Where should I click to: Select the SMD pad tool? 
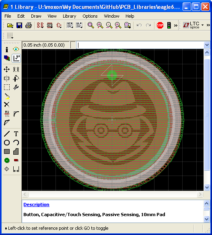click(x=16, y=160)
